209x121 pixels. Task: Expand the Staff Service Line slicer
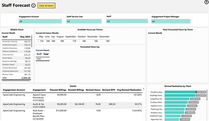point(85,21)
